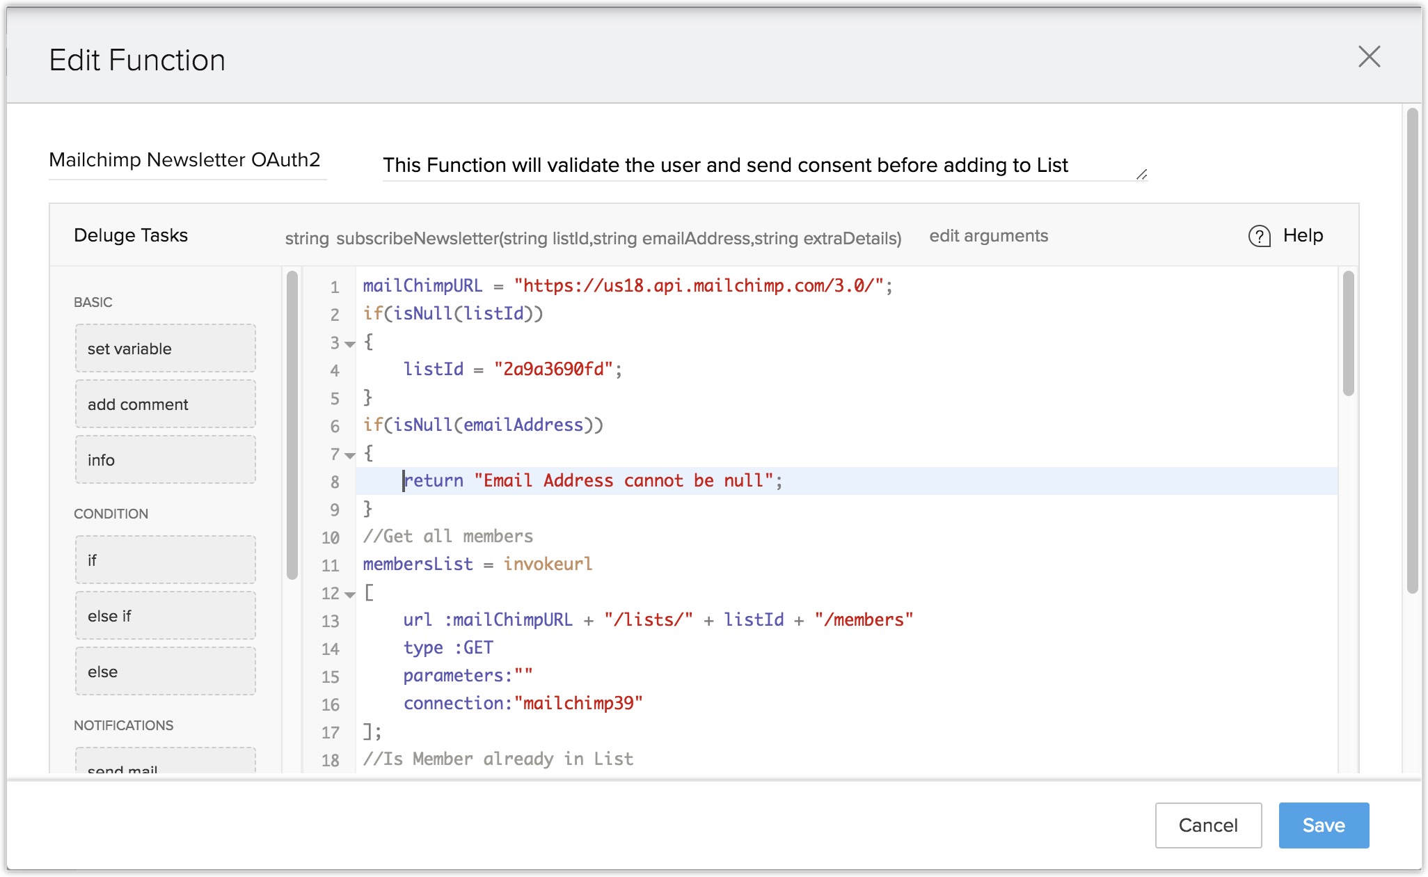This screenshot has width=1428, height=877.
Task: Click the Help question mark icon
Action: (x=1259, y=237)
